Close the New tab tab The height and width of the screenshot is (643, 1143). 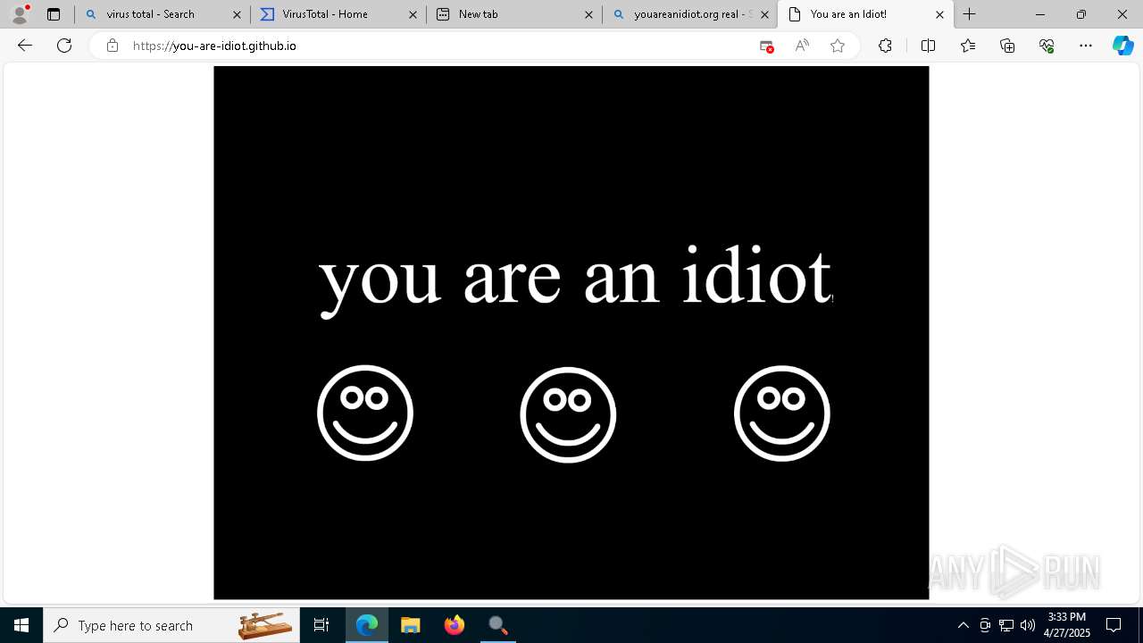588,14
